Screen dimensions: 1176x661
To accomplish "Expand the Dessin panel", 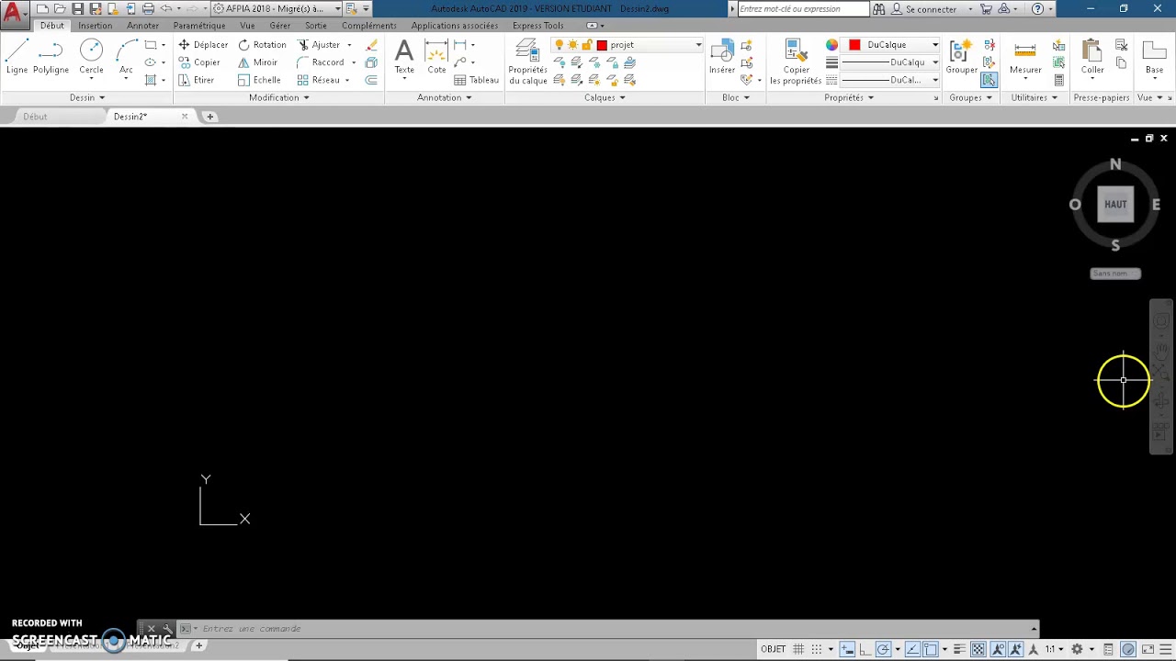I will pos(87,97).
